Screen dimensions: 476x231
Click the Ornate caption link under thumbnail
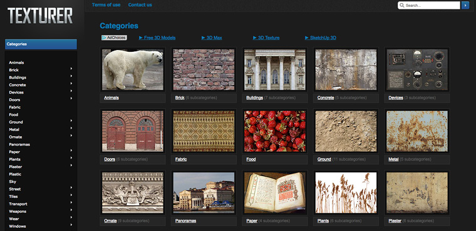click(110, 221)
